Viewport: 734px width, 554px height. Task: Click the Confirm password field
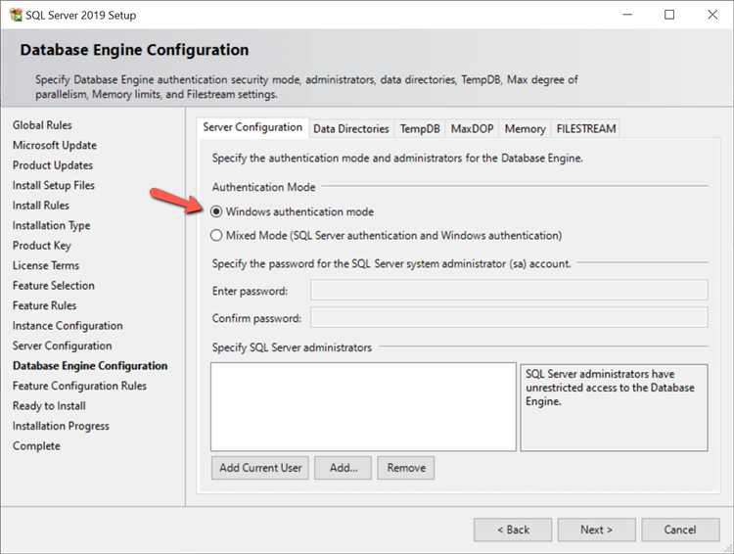coord(509,318)
